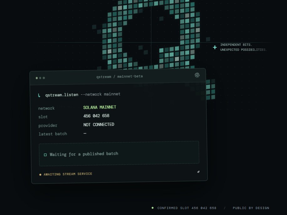Image resolution: width=287 pixels, height=215 pixels.
Task: Click 'PUBLIC BY DESIGN' footer text
Action: [251, 208]
